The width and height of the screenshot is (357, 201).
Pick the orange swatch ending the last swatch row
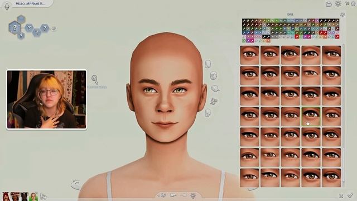click(x=268, y=41)
